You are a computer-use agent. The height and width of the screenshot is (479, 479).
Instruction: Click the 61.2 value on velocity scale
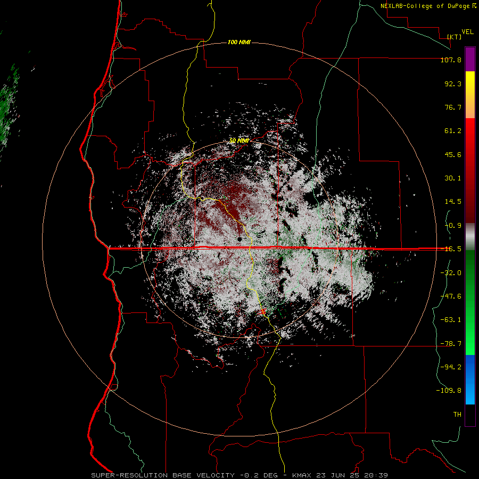point(453,131)
